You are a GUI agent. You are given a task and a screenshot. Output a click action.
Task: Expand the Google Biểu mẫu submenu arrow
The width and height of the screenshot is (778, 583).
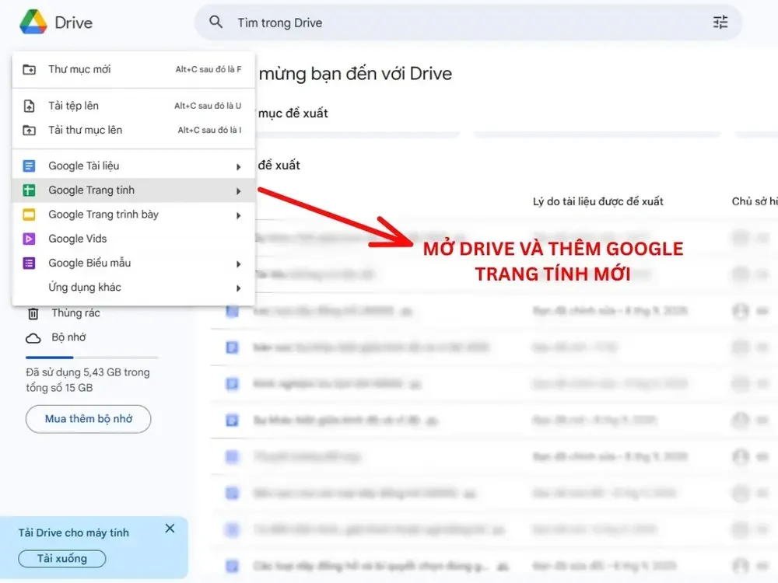[238, 264]
